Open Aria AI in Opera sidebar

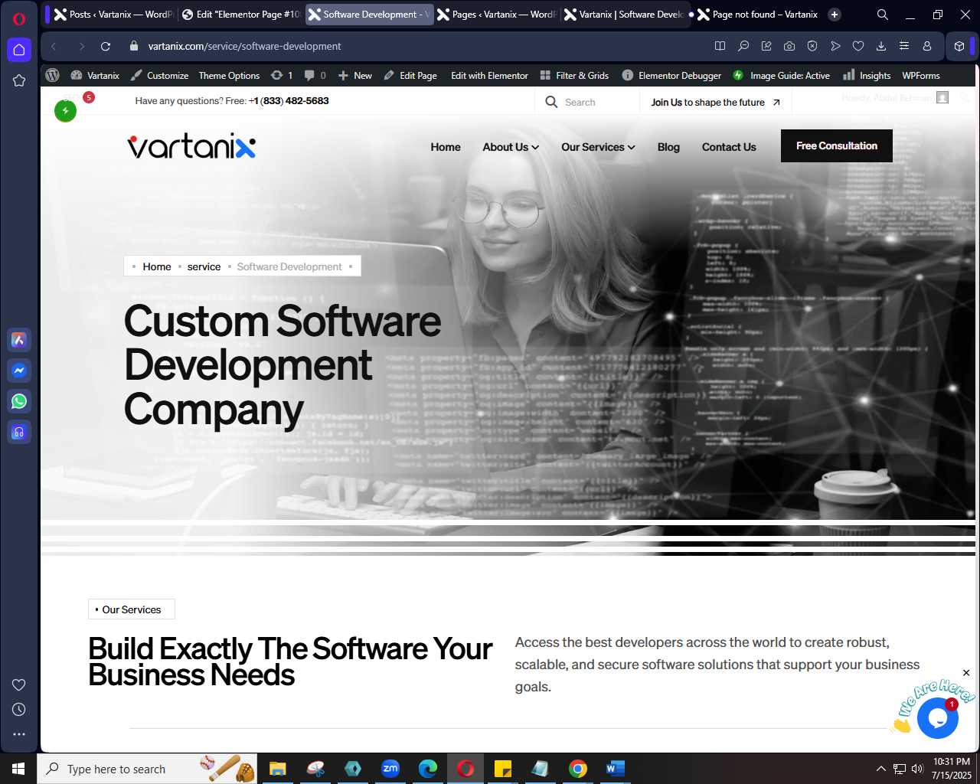[x=19, y=340]
